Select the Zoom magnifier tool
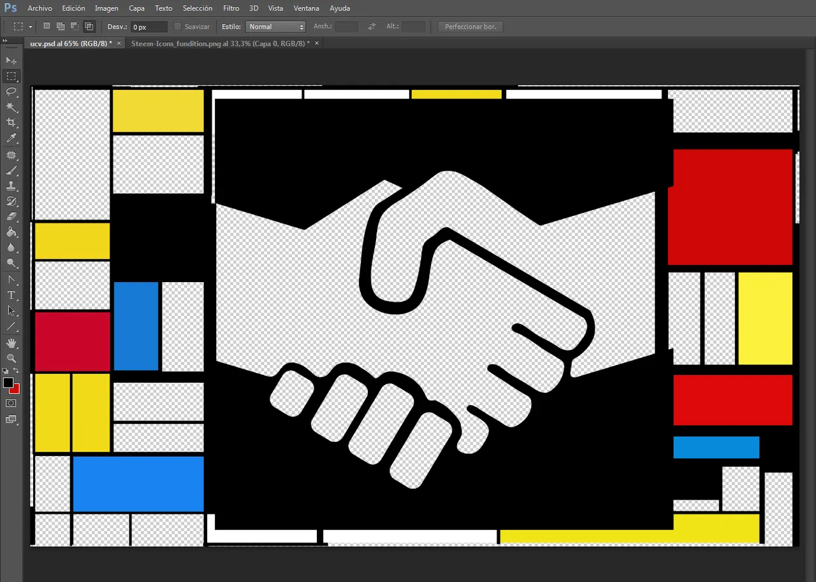The image size is (816, 582). coord(11,358)
